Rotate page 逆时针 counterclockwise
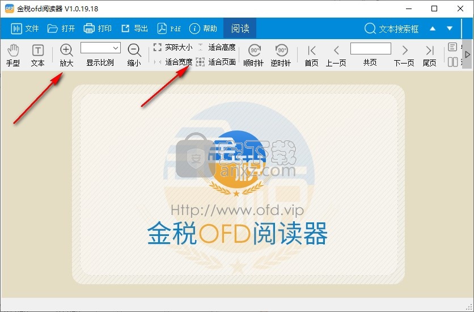474x312 pixels. [x=281, y=55]
